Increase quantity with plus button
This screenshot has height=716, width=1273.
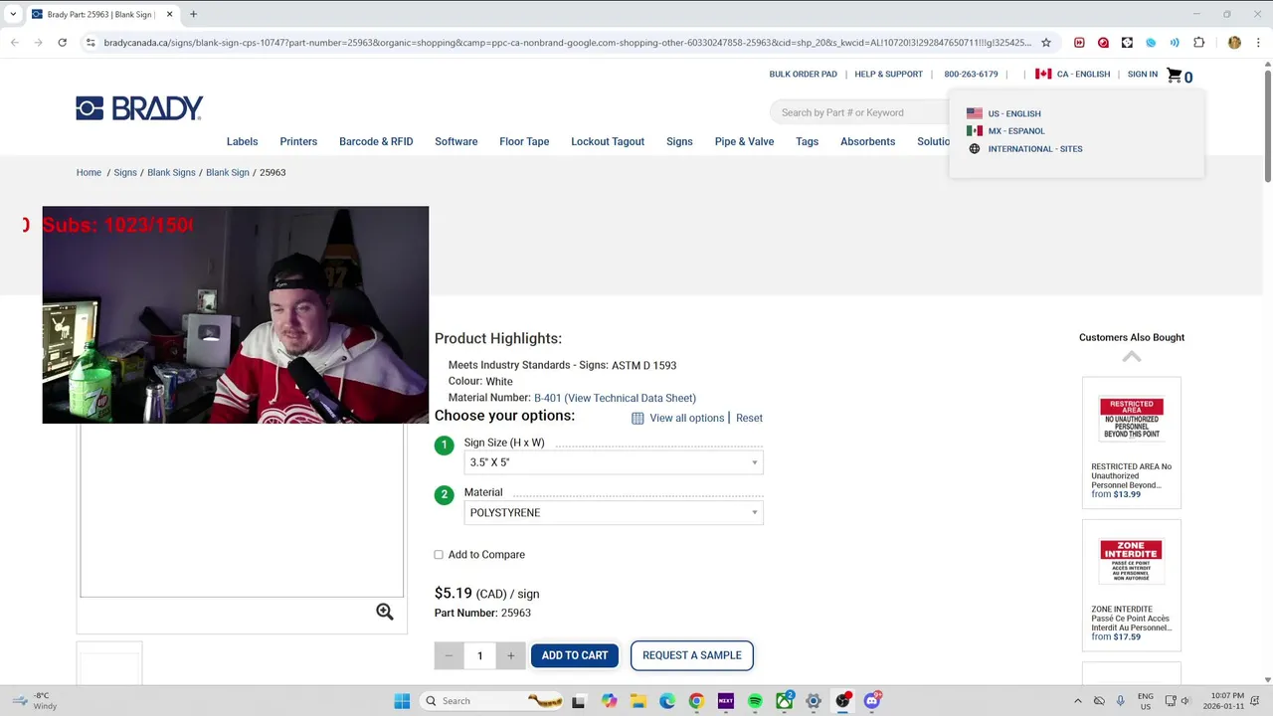(510, 655)
